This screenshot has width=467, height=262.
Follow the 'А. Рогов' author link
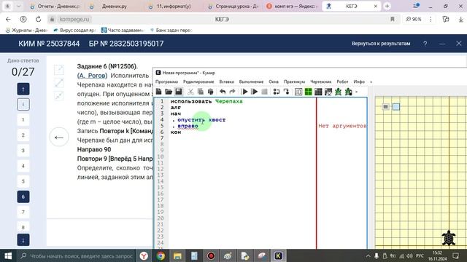point(93,76)
